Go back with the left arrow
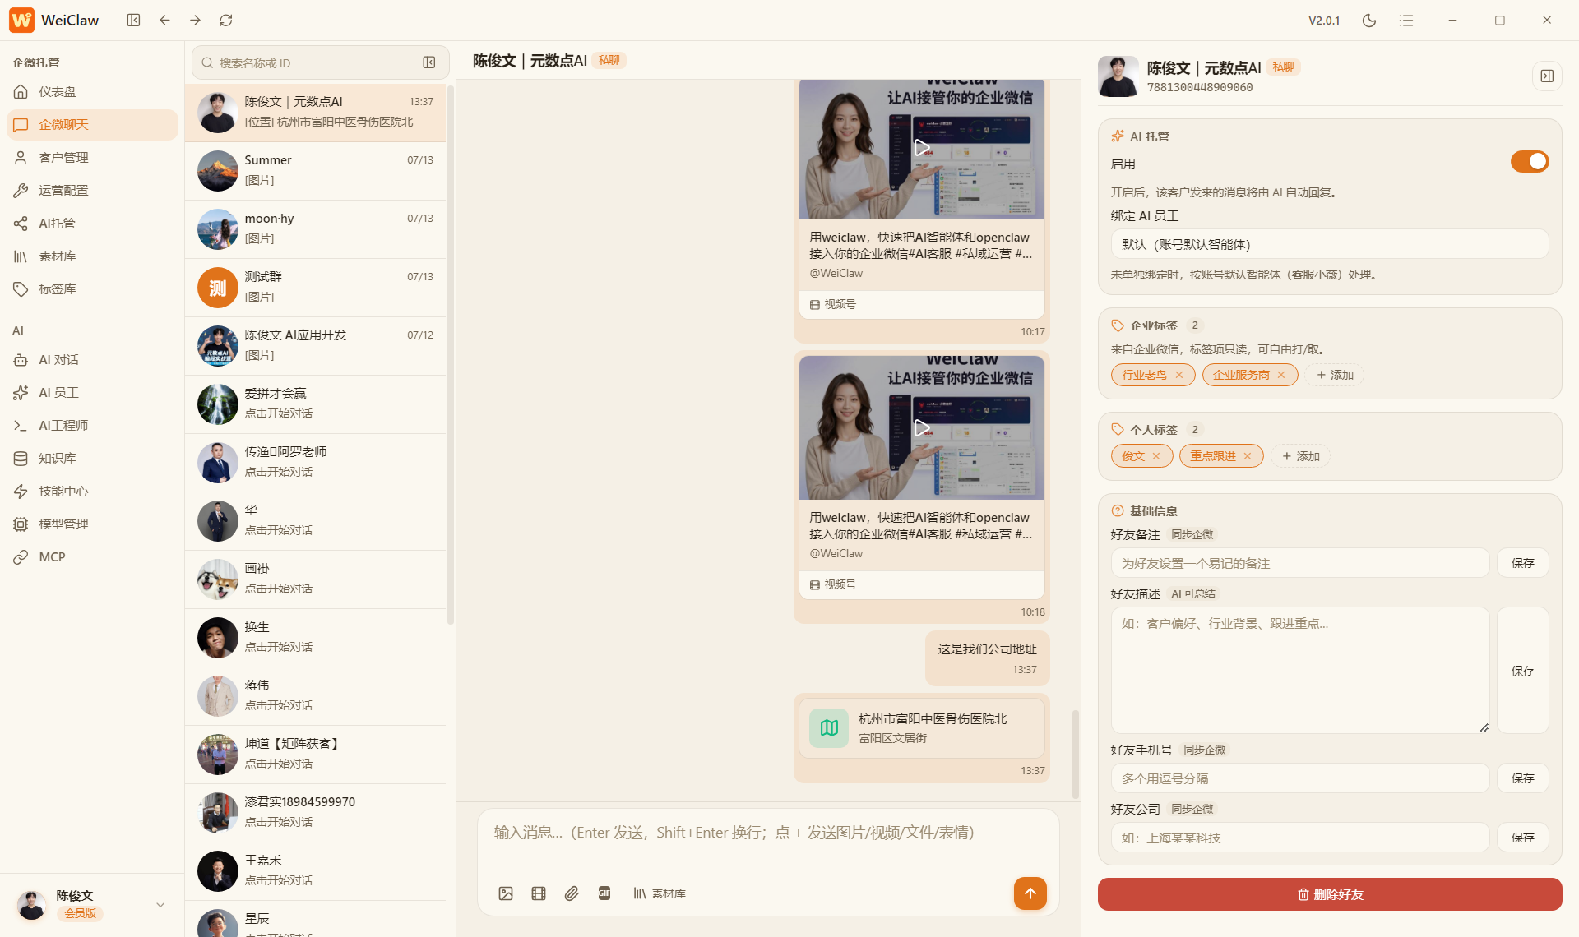 [x=164, y=20]
